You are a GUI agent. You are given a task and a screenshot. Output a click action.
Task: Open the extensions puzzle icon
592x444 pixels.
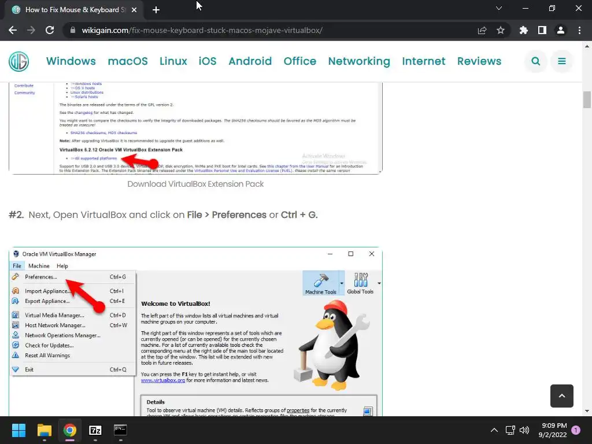(524, 30)
